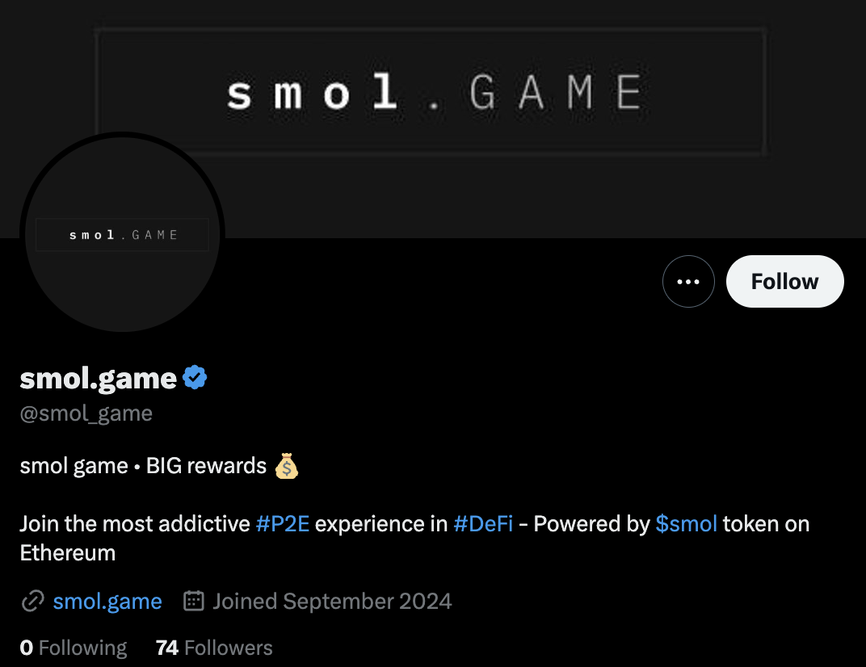The width and height of the screenshot is (866, 667).
Task: Click the smol.game display name
Action: pos(99,378)
